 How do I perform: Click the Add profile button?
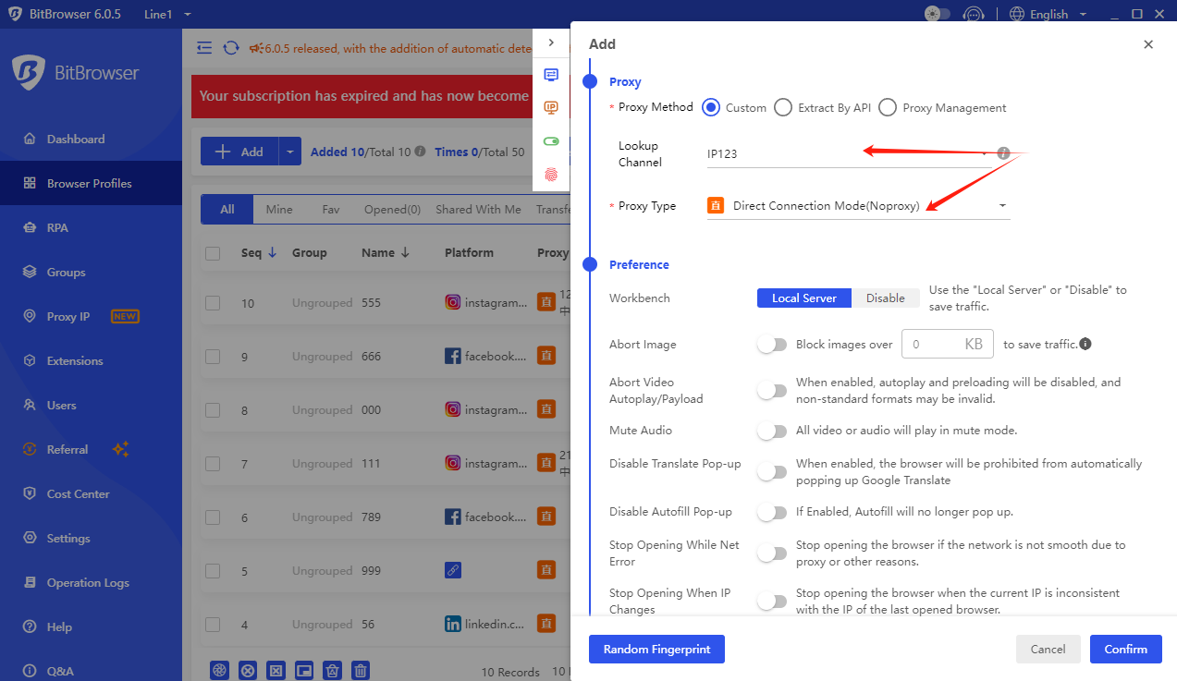click(239, 152)
